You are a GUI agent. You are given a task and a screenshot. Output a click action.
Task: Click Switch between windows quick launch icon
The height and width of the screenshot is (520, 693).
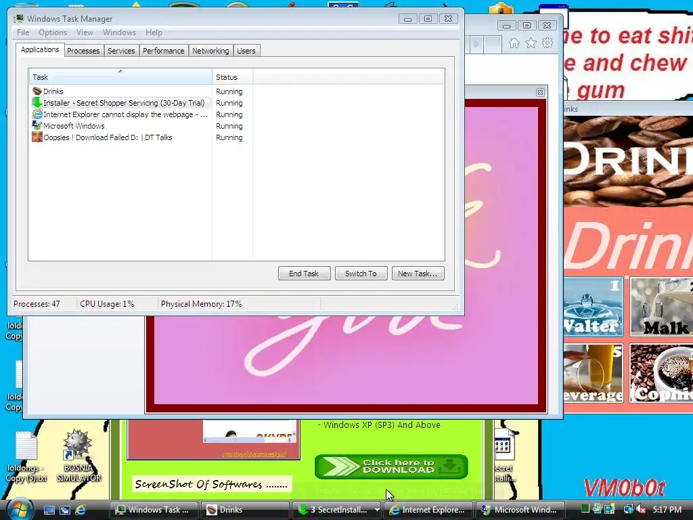pyautogui.click(x=65, y=510)
